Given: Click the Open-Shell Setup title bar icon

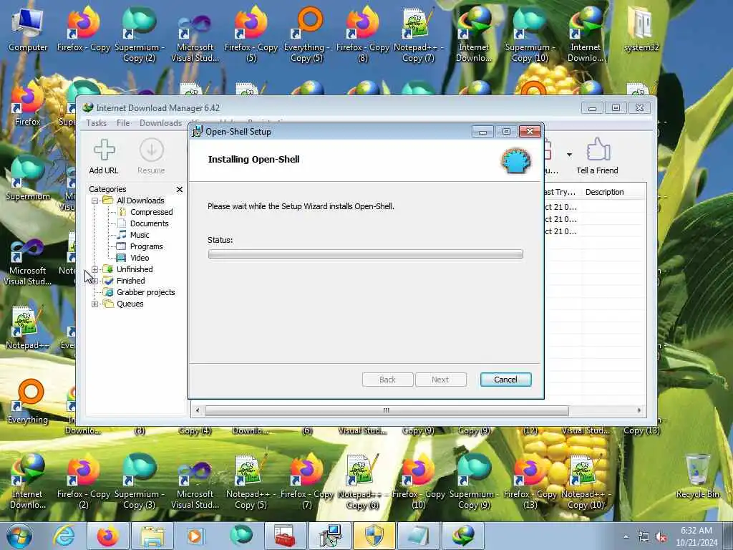Looking at the screenshot, I should (198, 132).
